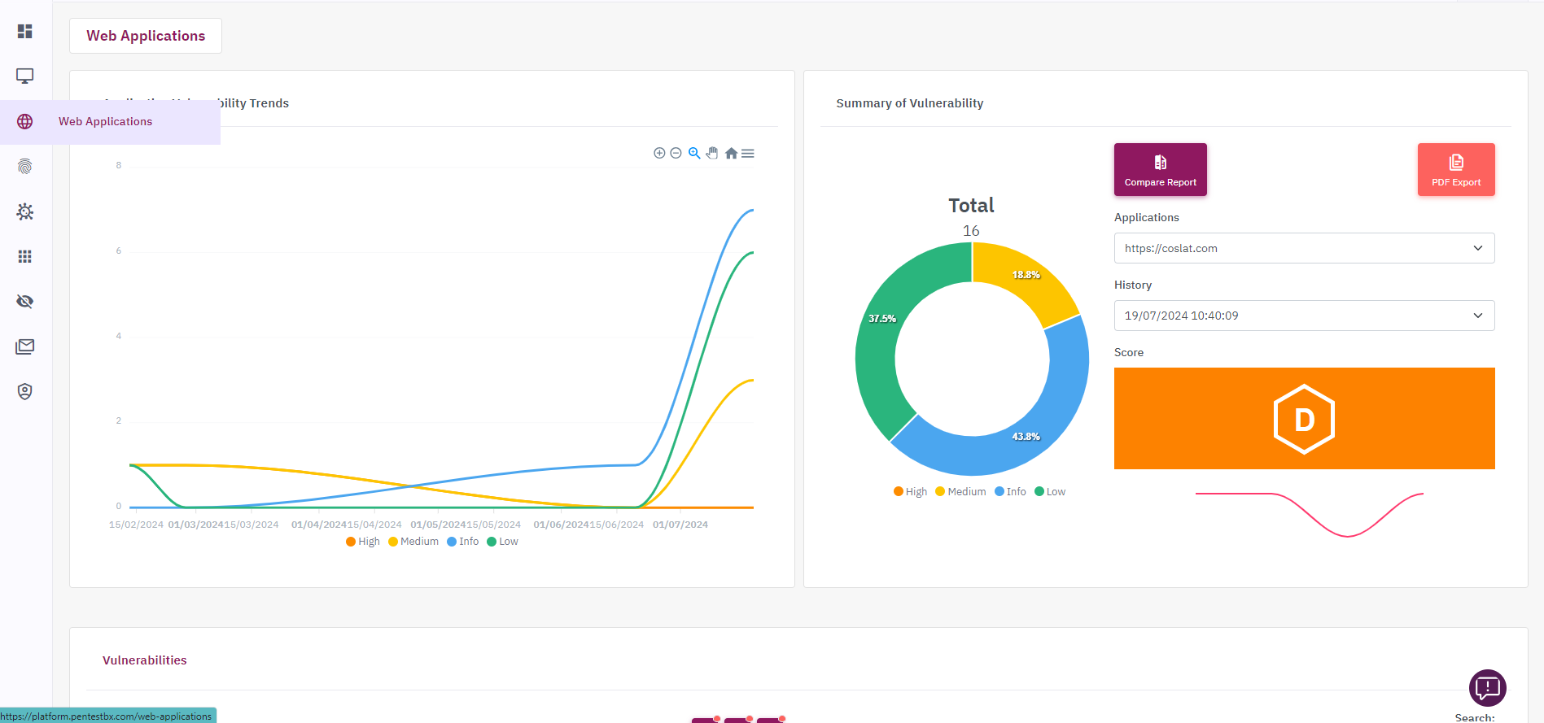
Task: Open the fingerprint icon in sidebar
Action: point(25,167)
